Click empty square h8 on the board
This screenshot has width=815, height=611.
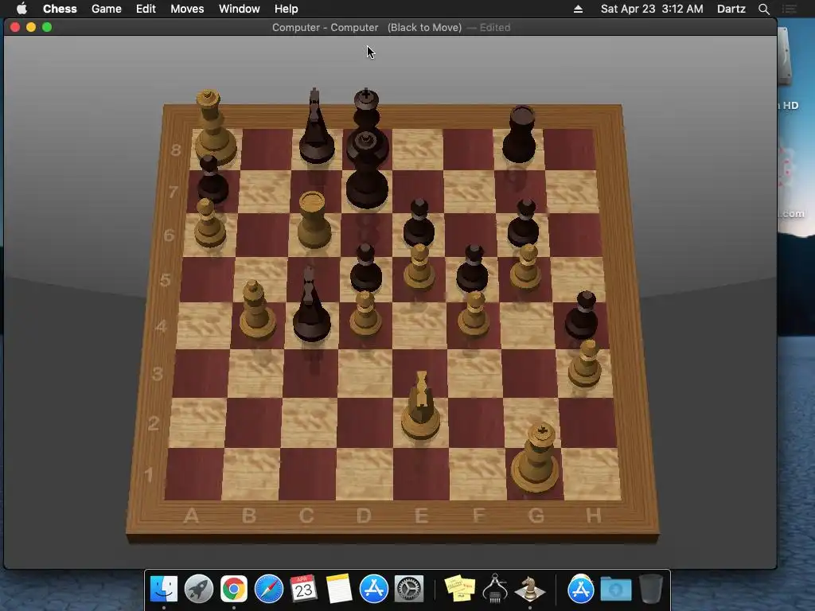click(569, 150)
